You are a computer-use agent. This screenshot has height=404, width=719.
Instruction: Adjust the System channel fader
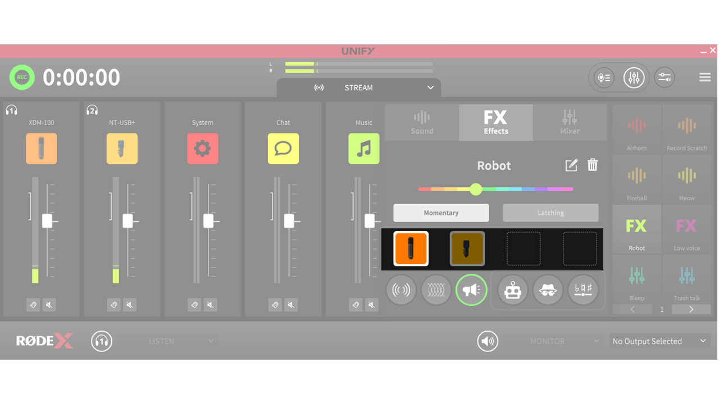click(208, 221)
